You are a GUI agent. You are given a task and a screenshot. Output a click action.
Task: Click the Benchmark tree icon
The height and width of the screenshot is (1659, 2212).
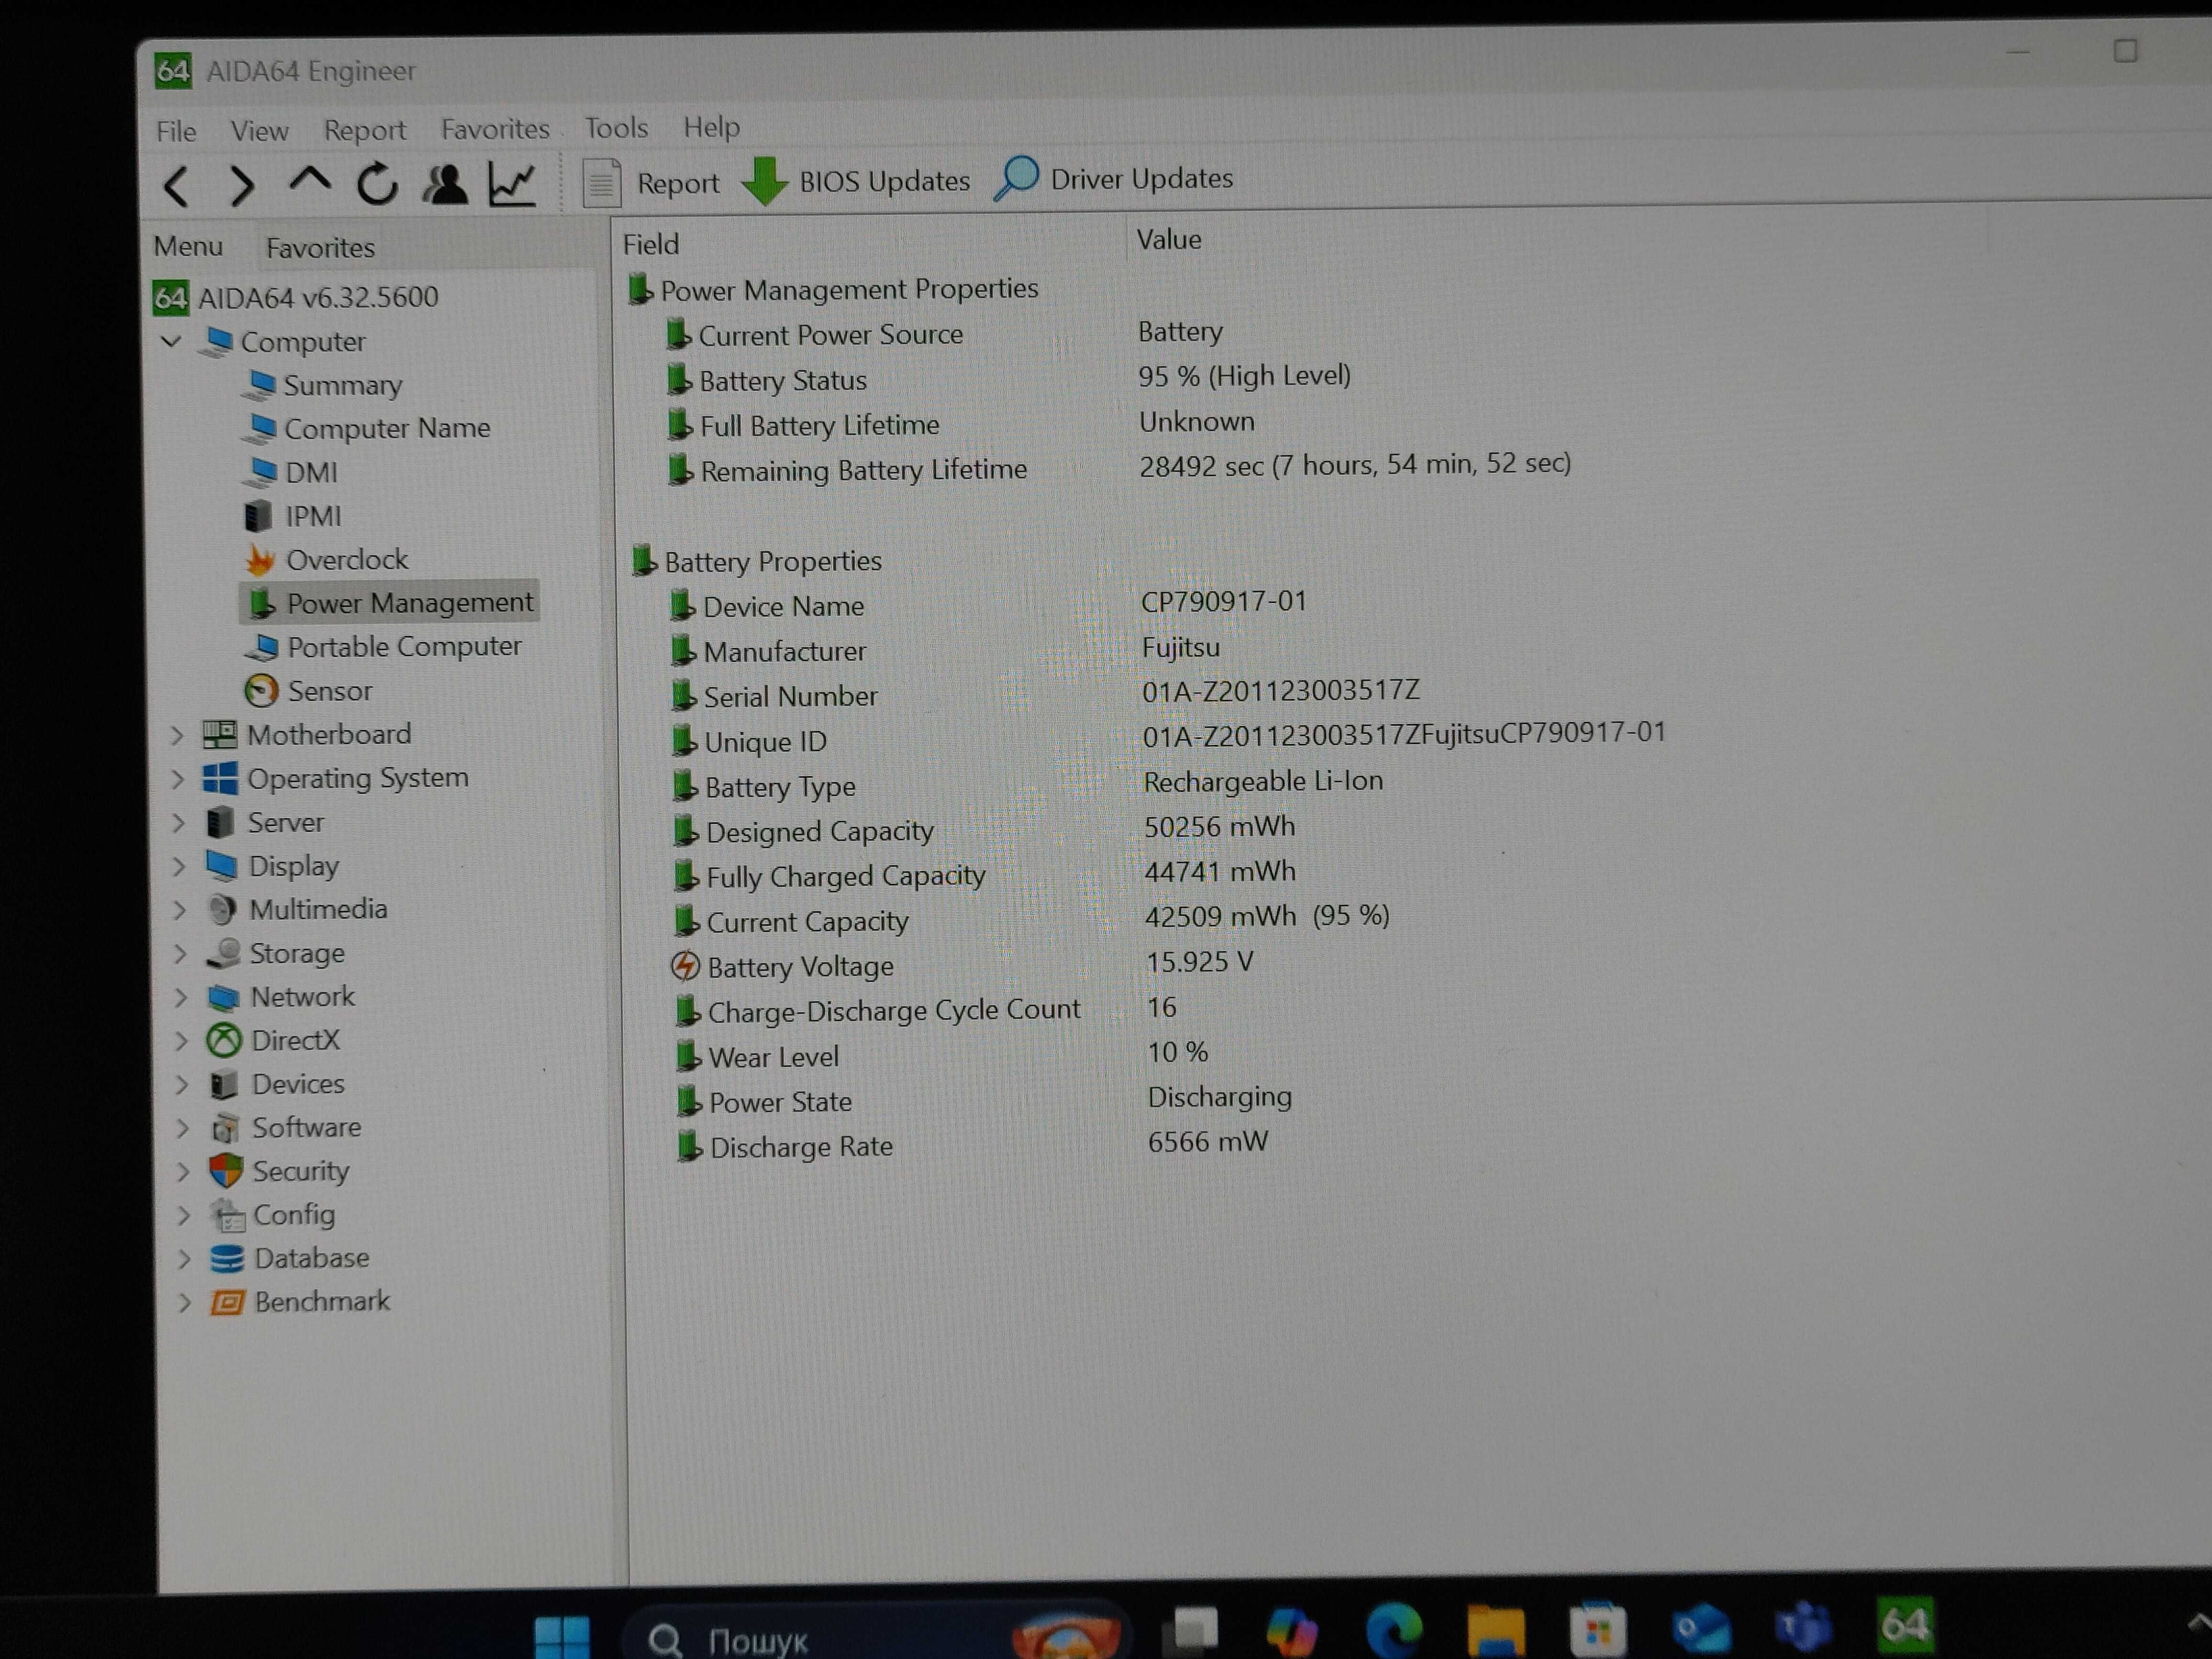coord(227,1302)
